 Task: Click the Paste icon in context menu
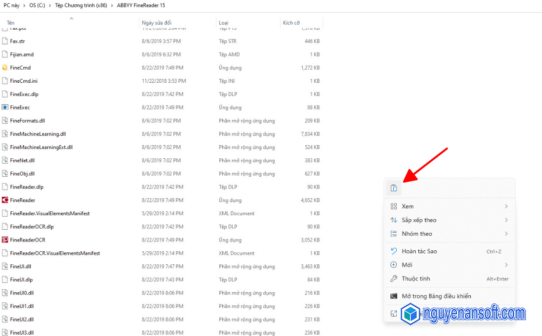pos(394,188)
